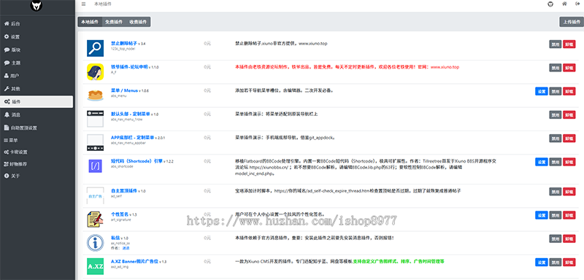Open the 自主置顶插件 plugin link
Screen dimensions: 584x280
tap(124, 191)
